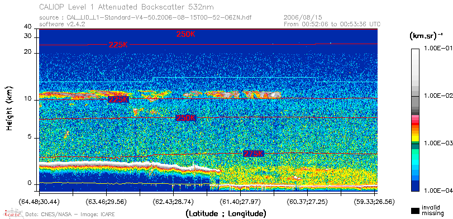Viewport: 453px width, 219px height.
Task: Click the '250K' label at plot top
Action: coord(186,35)
